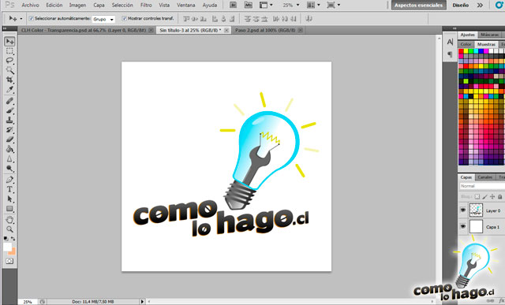This screenshot has height=305, width=505.
Task: Switch to the Máscaras tab
Action: coord(489,35)
